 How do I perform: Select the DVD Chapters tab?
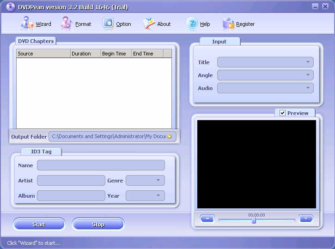point(36,41)
